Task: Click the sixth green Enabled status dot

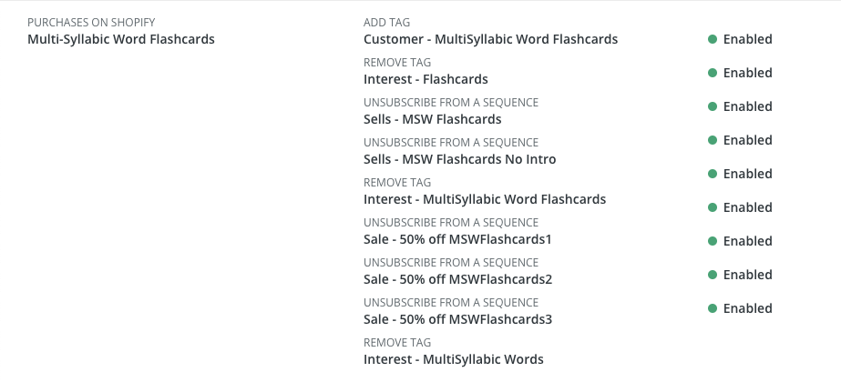Action: (713, 208)
